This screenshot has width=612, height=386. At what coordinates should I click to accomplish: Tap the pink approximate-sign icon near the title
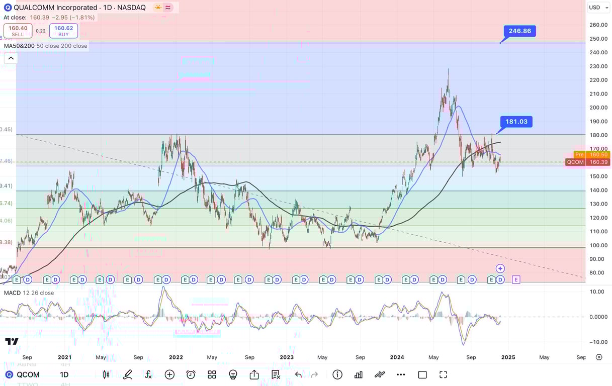click(168, 8)
